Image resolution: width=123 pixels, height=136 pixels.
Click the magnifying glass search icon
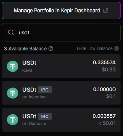click(11, 33)
